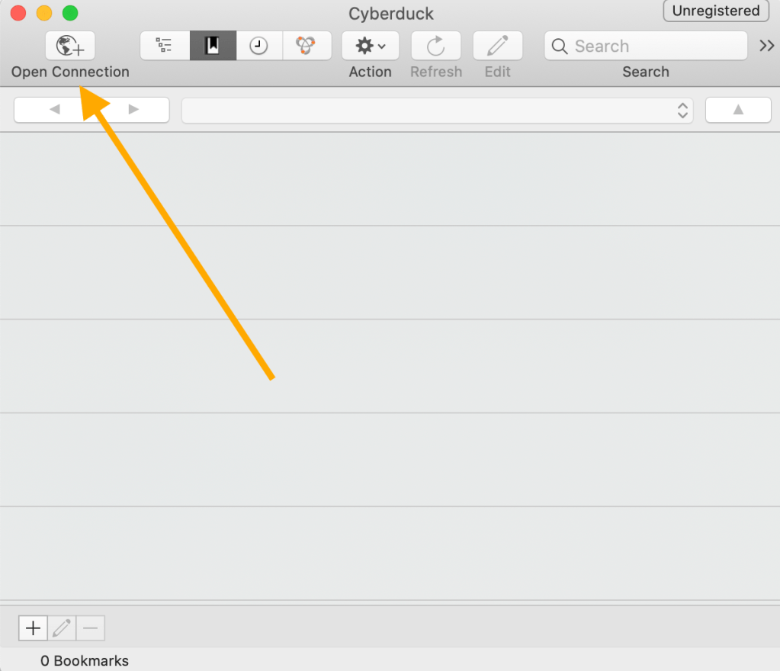Edit bookmark with bottom pencil button
The image size is (780, 671).
(62, 628)
